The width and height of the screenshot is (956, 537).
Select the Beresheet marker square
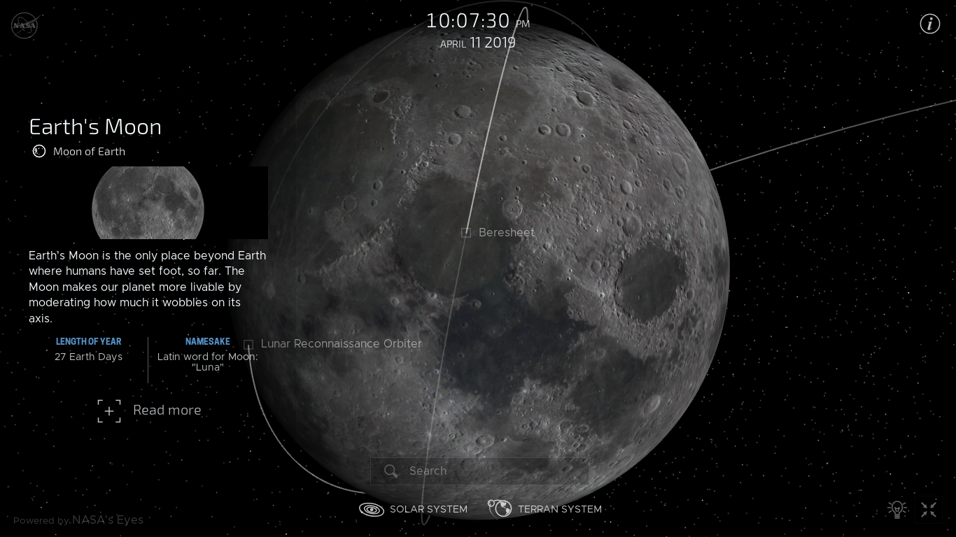[x=466, y=233]
